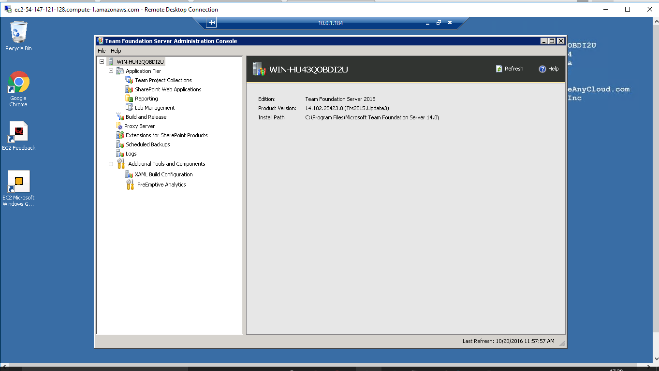The height and width of the screenshot is (371, 659).
Task: Select the PreEmptive Analytics icon
Action: (x=130, y=185)
